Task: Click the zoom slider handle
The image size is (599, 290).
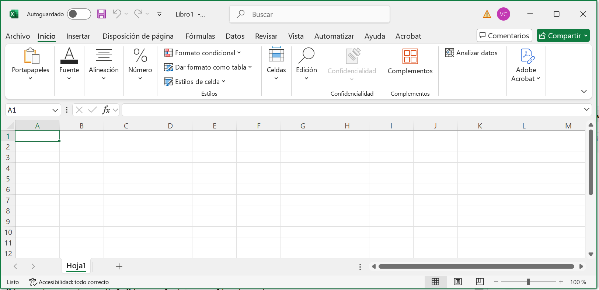Action: [x=529, y=282]
